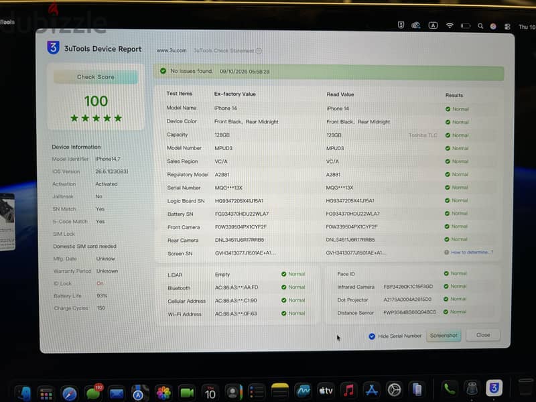The image size is (536, 402).
Task: Click the Wi-Fi Address value AC:86:A3:**:0F:63
Action: tap(236, 314)
